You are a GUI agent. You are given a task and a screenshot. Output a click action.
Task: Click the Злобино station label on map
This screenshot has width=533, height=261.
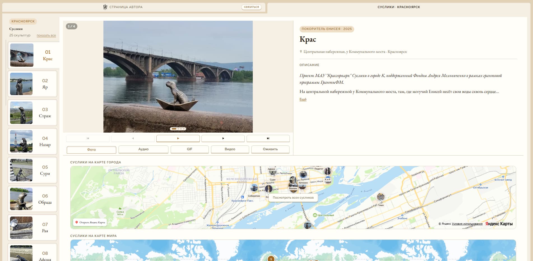point(402,218)
